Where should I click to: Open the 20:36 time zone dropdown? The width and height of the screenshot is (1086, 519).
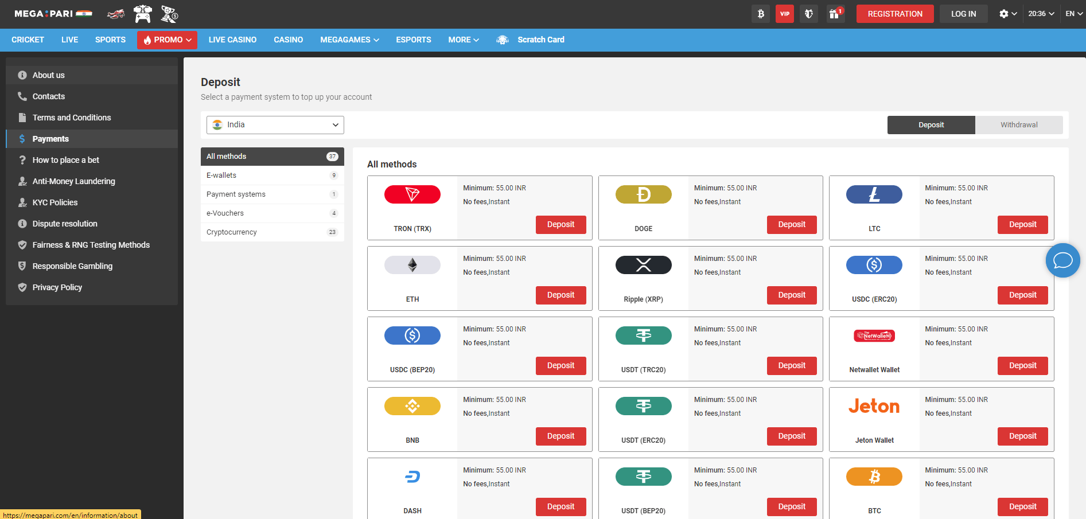click(x=1041, y=14)
